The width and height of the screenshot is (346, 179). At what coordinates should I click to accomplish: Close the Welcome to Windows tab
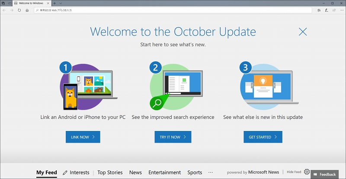tap(48, 3)
